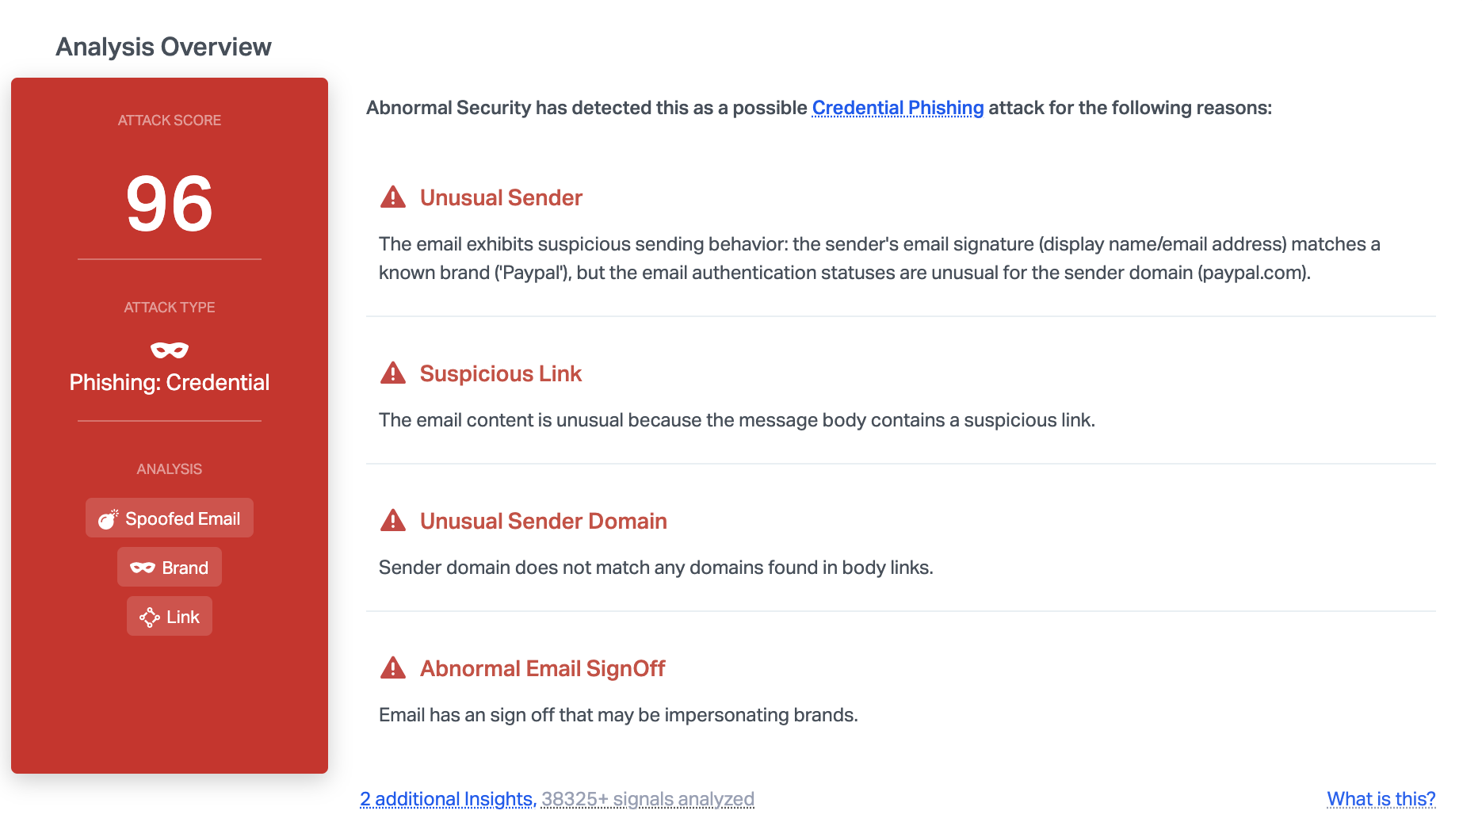Click the warning triangle beside Abnormal Email SignOff

tap(392, 668)
